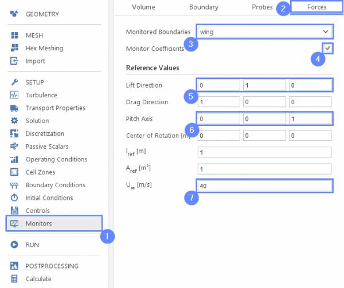Click the Solution gear icon
344x288 pixels.
14,121
